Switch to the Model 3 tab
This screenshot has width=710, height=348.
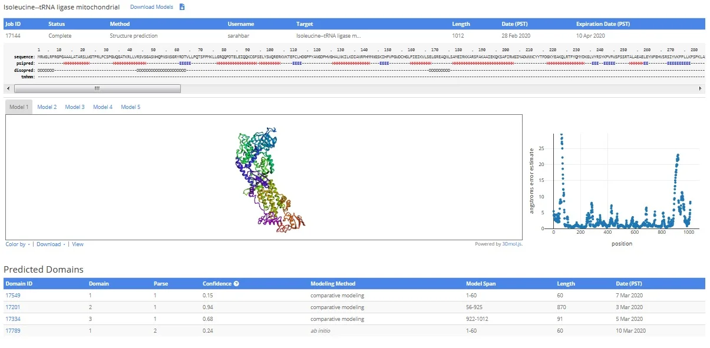click(75, 107)
